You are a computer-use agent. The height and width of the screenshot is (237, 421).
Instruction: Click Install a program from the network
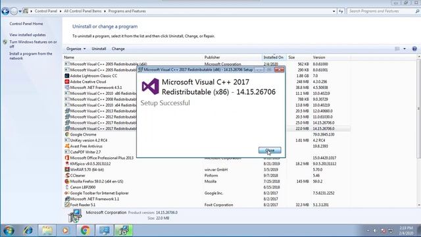pyautogui.click(x=31, y=56)
